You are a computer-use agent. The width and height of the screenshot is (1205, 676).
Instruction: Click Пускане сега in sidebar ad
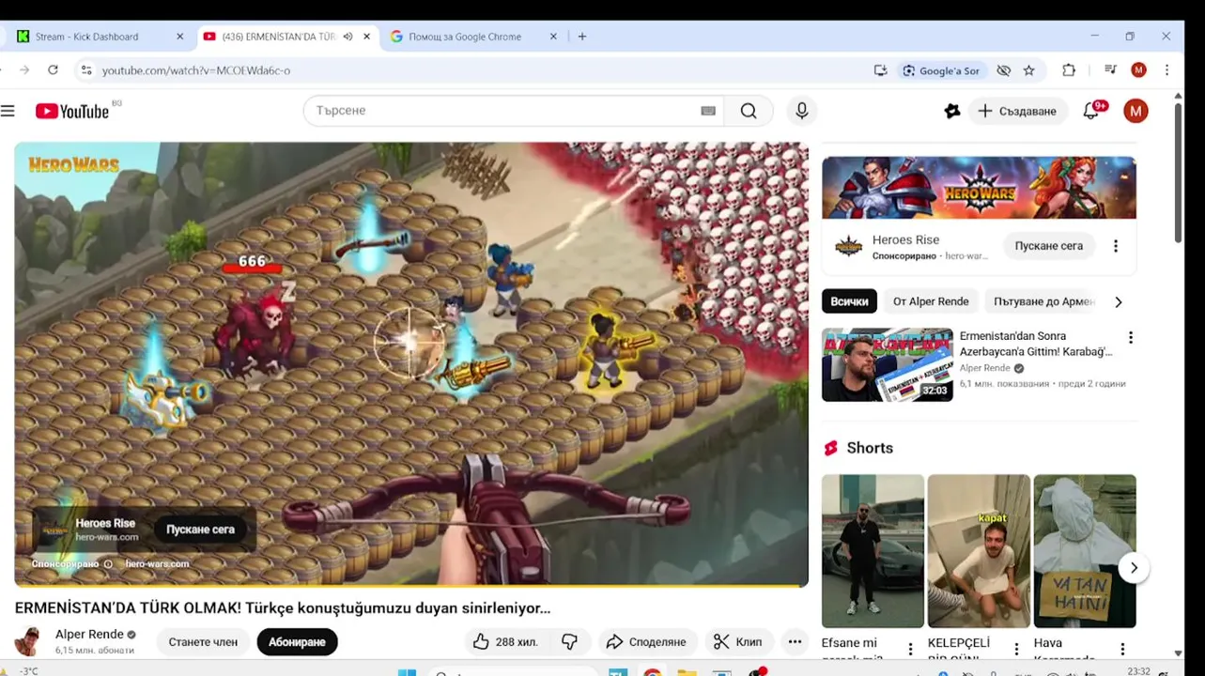point(1049,246)
